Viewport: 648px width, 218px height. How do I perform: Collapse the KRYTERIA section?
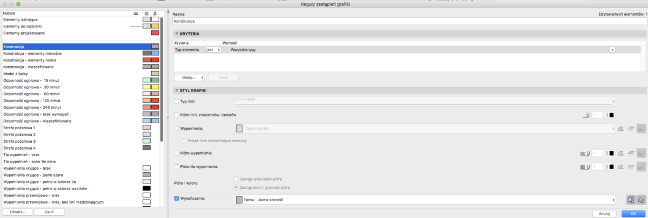[176, 34]
